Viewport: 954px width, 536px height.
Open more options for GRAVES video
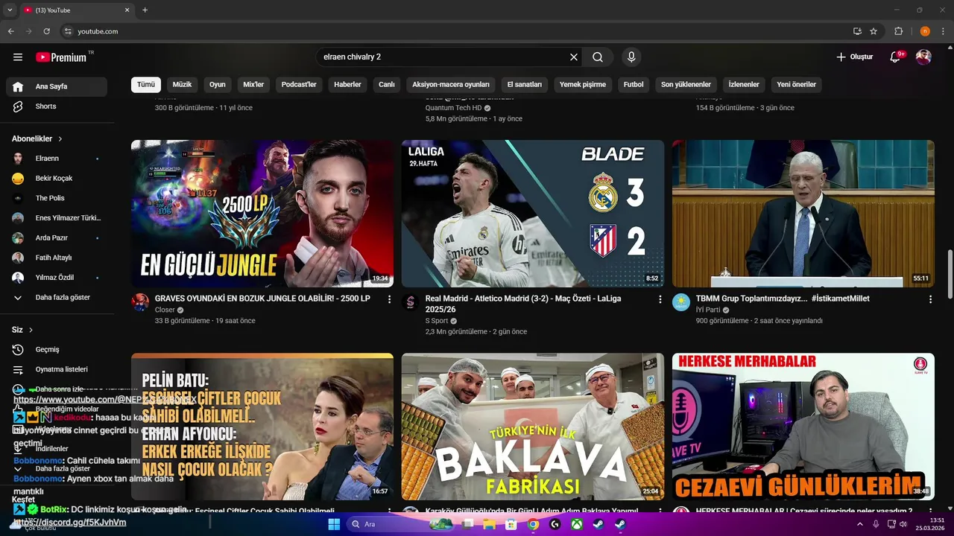coord(389,299)
